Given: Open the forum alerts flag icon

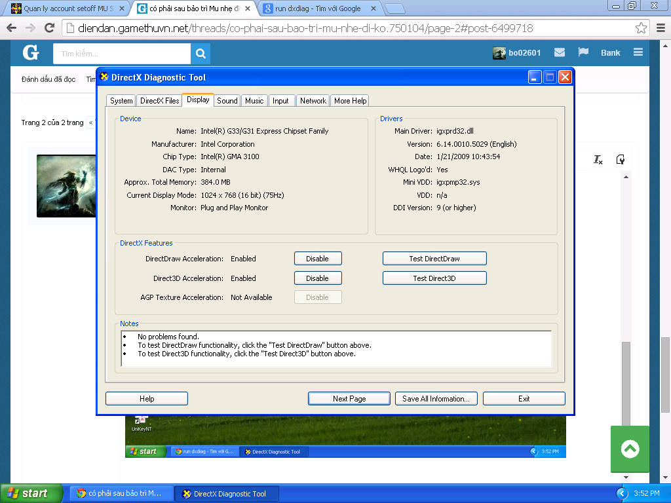Looking at the screenshot, I should (583, 52).
